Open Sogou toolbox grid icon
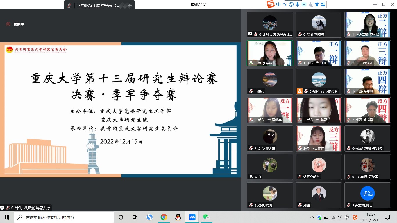This screenshot has height=223, width=397. click(x=323, y=4)
